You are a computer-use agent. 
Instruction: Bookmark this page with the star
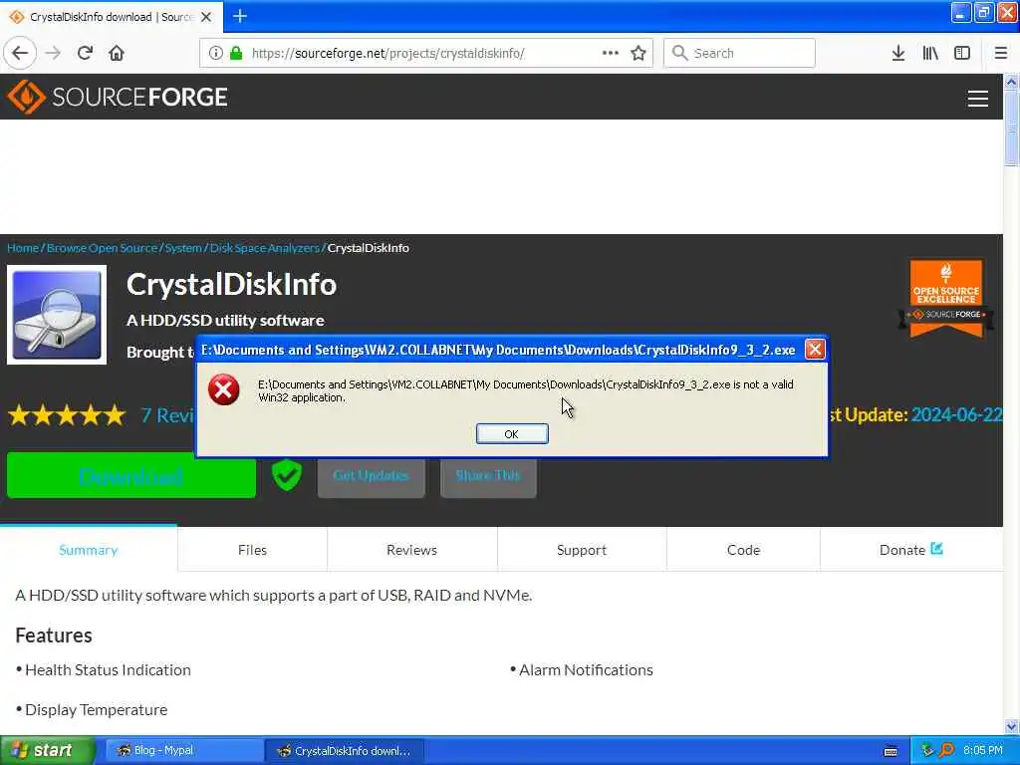(x=638, y=53)
